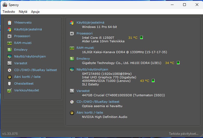This screenshot has width=203, height=138.
Task: Click the Näyttö/näytönohjain monitor icon in sidebar
Action: click(x=10, y=57)
